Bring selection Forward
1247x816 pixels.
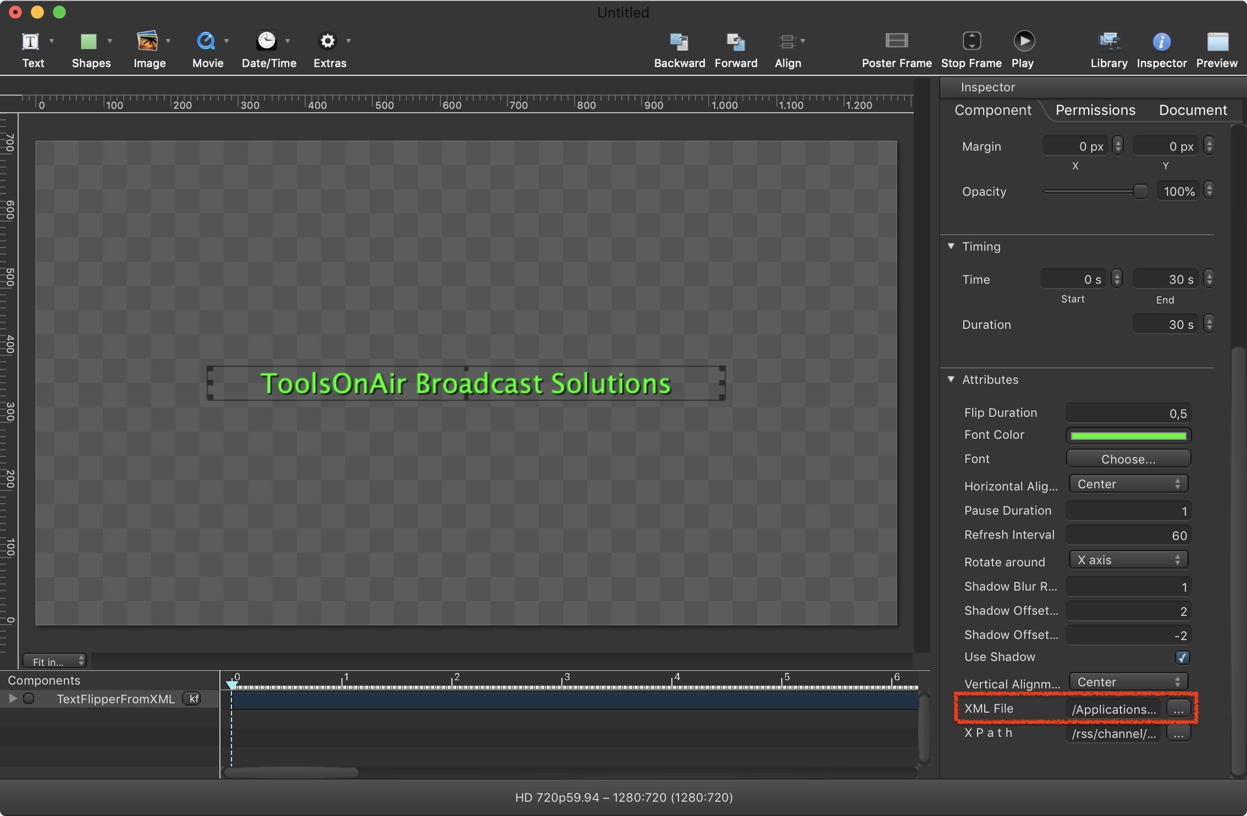pyautogui.click(x=736, y=42)
